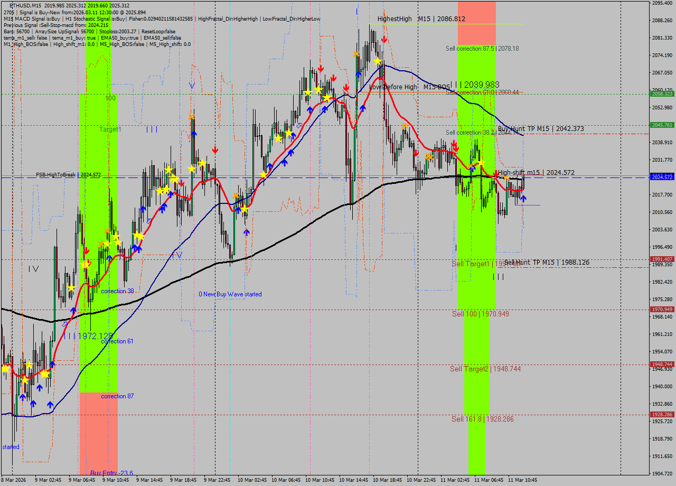The height and width of the screenshot is (486, 676).
Task: Select the 0 New Buy Wave started text
Action: (x=230, y=294)
